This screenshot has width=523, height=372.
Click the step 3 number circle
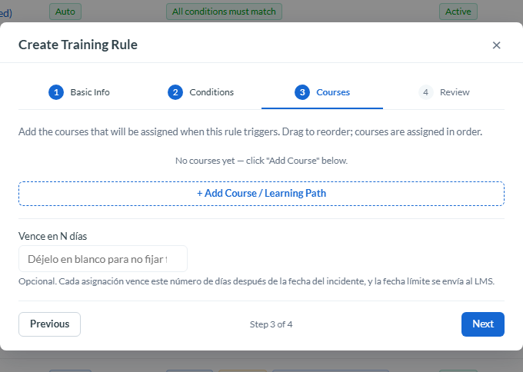(302, 92)
